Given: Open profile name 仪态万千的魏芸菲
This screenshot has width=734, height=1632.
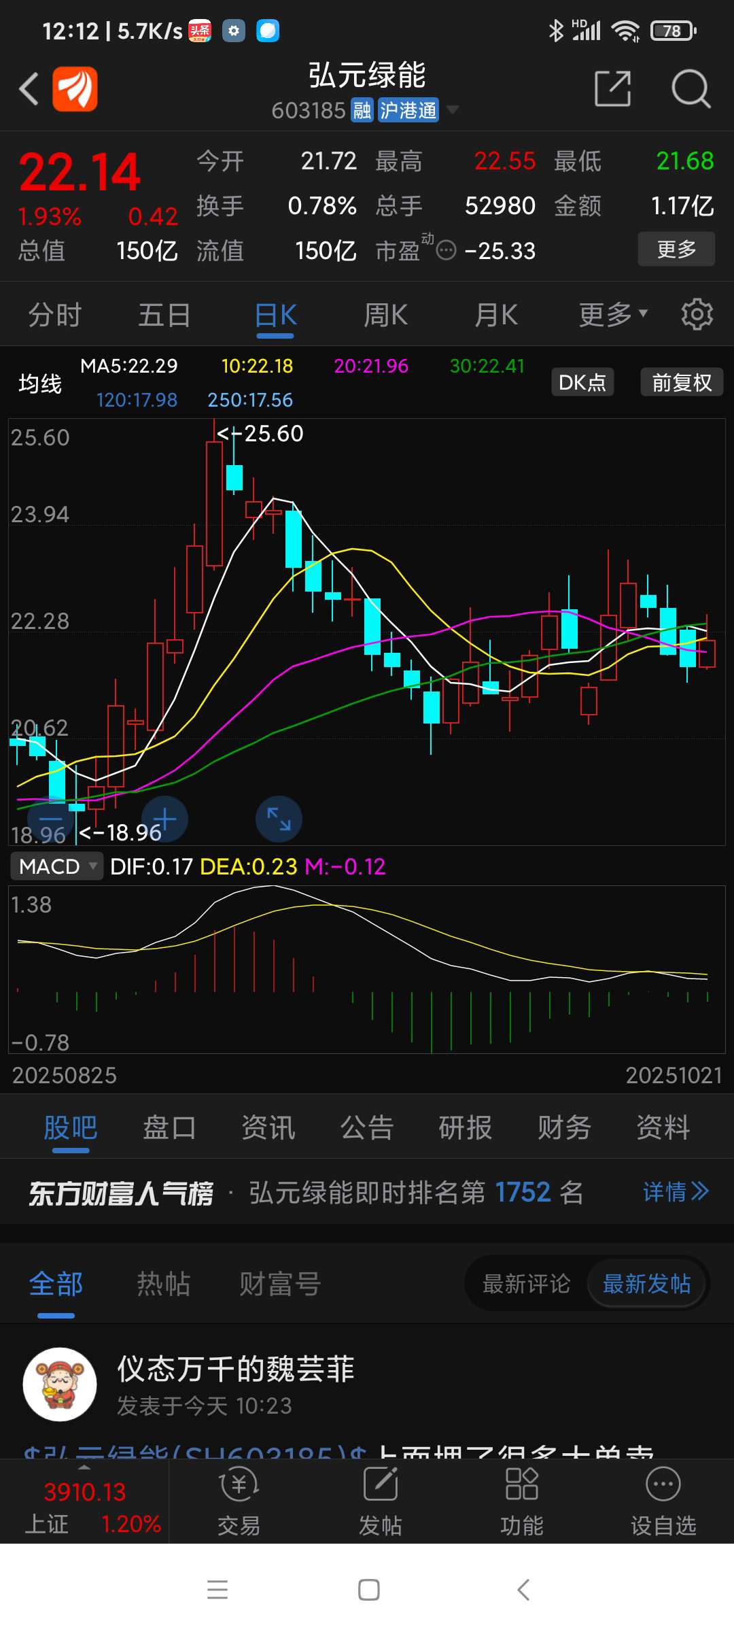Looking at the screenshot, I should (x=236, y=1369).
